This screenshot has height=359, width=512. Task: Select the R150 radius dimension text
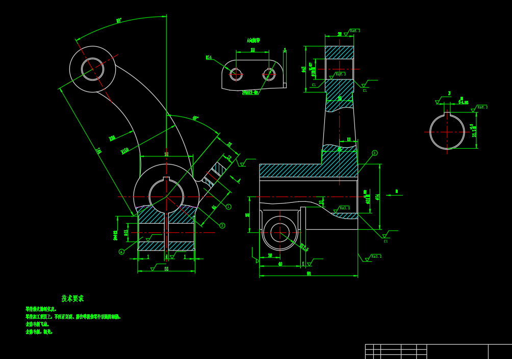[x=124, y=151]
